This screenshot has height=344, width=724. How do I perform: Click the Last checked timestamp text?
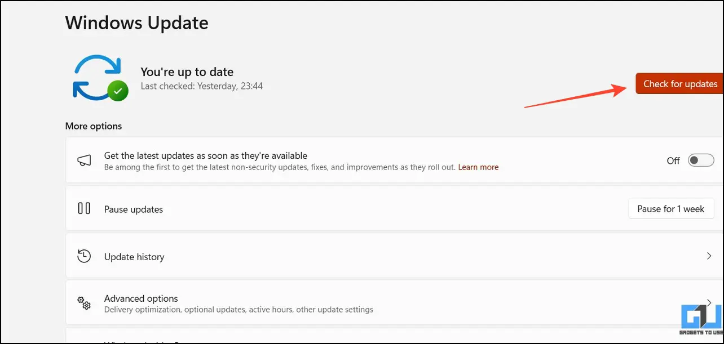coord(201,86)
